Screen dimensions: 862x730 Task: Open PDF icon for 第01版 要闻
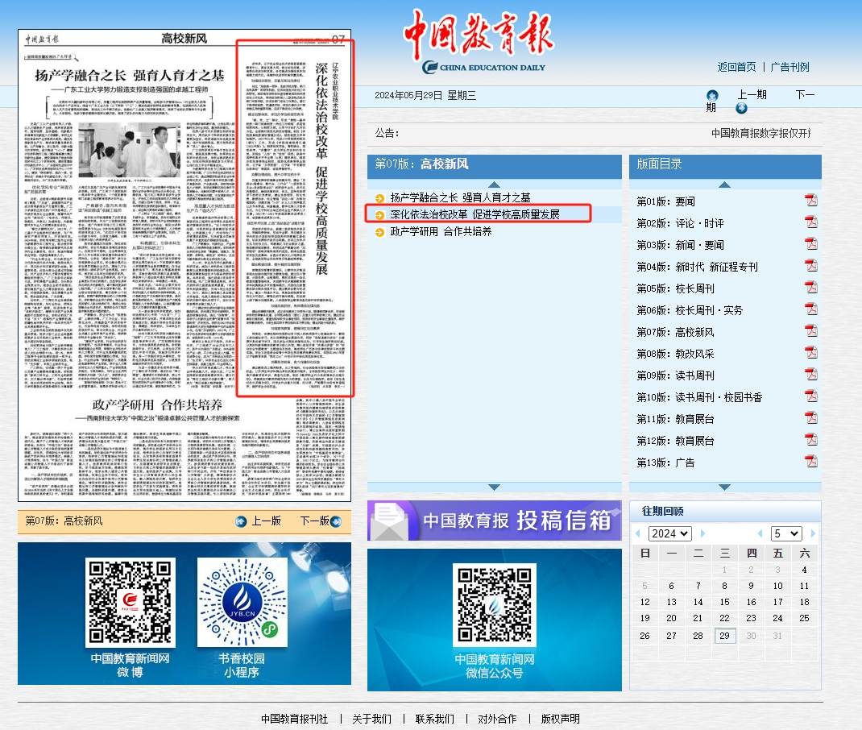[811, 200]
